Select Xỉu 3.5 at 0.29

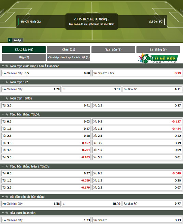tap(137, 143)
